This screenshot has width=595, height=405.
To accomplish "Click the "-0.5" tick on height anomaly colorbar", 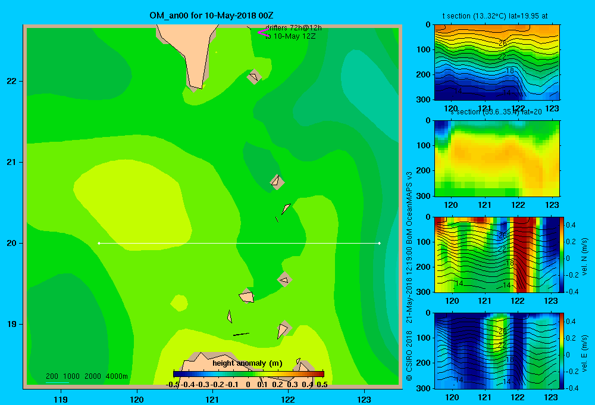I will (x=173, y=385).
